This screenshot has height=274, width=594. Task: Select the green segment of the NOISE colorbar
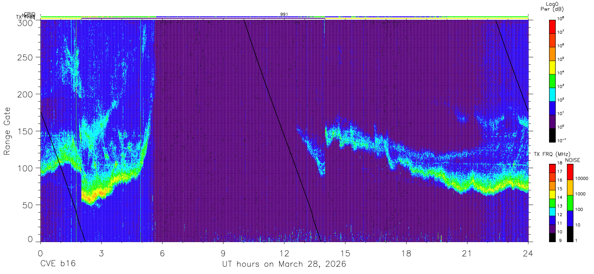pos(570,202)
